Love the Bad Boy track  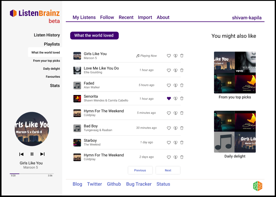(x=169, y=128)
